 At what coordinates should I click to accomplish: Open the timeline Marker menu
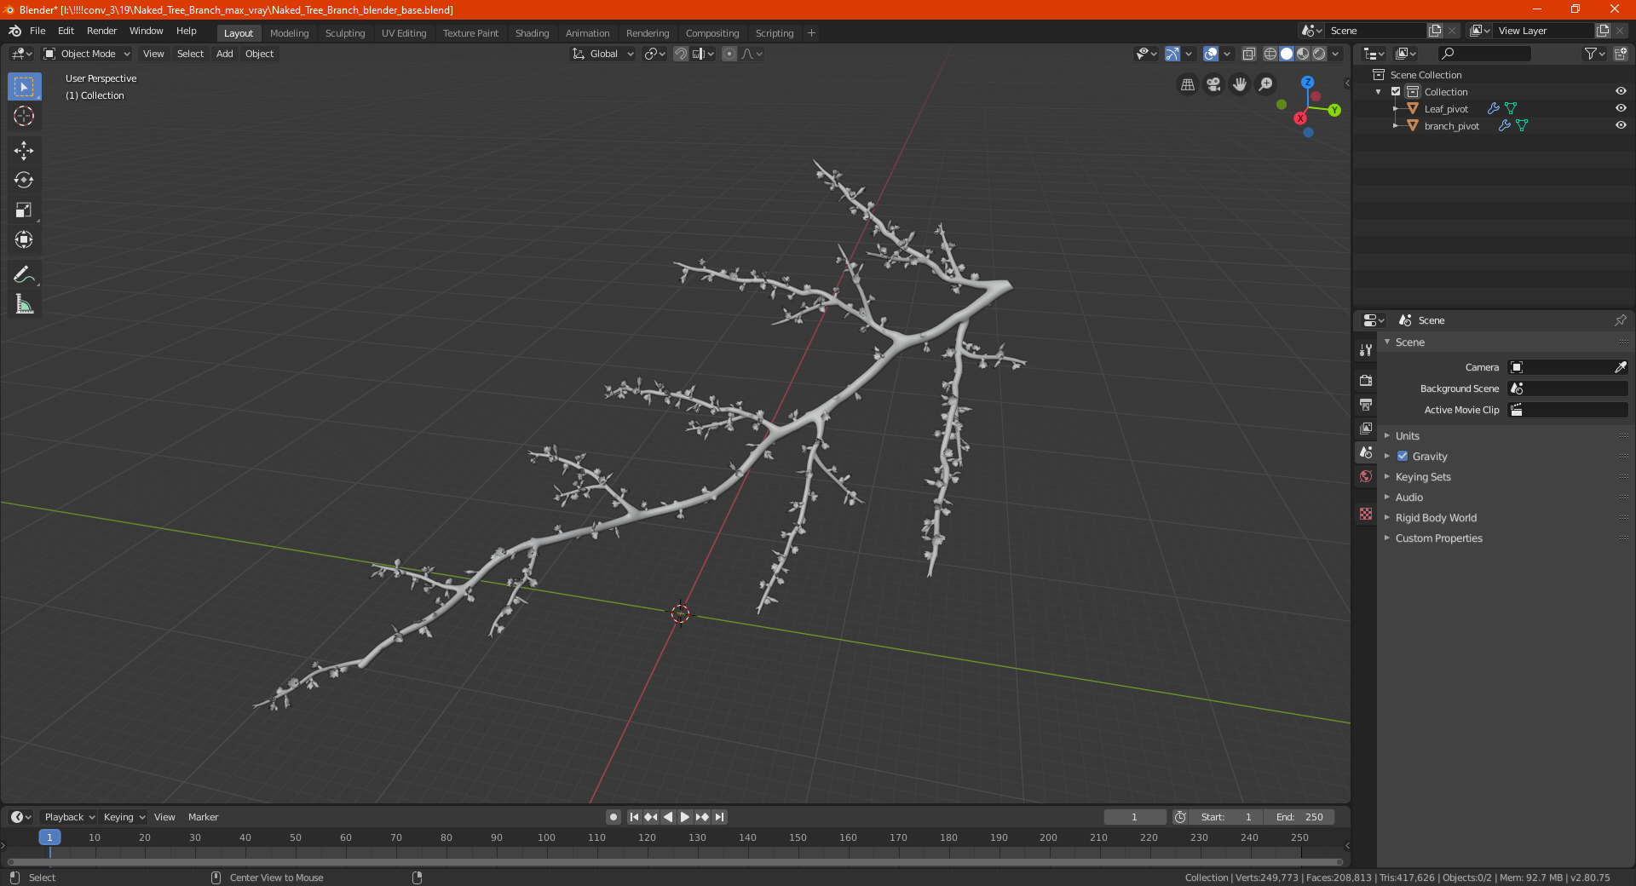[203, 817]
